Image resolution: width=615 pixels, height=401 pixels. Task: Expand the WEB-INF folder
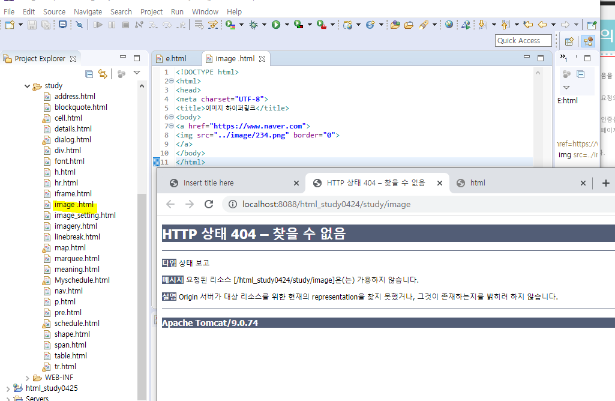coord(27,378)
